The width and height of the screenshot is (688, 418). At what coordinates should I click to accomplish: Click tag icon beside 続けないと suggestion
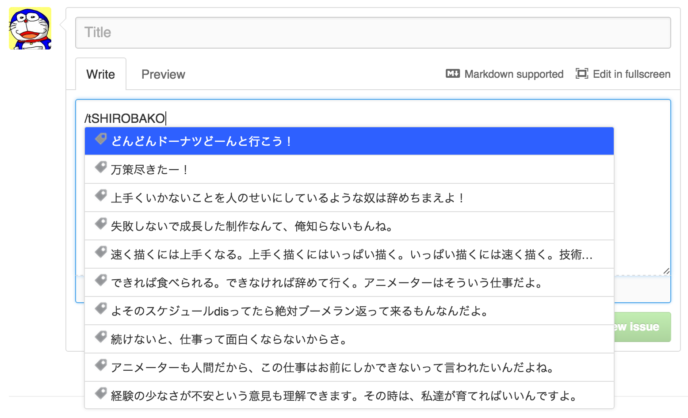point(101,337)
